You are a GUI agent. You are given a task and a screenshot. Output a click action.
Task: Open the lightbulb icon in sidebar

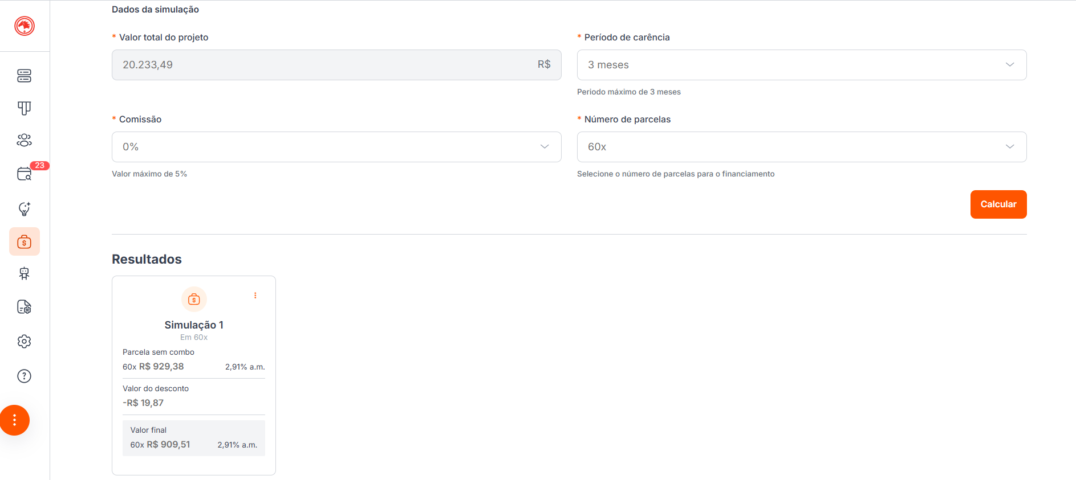[24, 209]
